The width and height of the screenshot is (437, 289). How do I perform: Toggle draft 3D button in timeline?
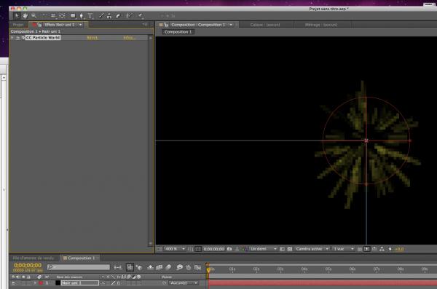point(139,268)
